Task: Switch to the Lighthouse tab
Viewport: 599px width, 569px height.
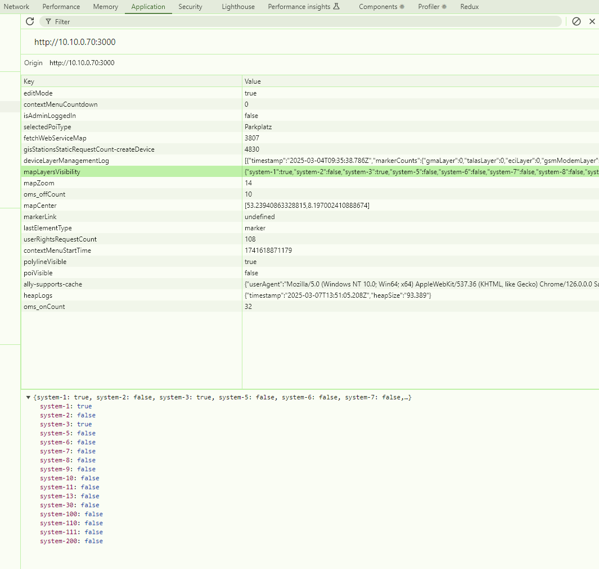Action: (238, 6)
